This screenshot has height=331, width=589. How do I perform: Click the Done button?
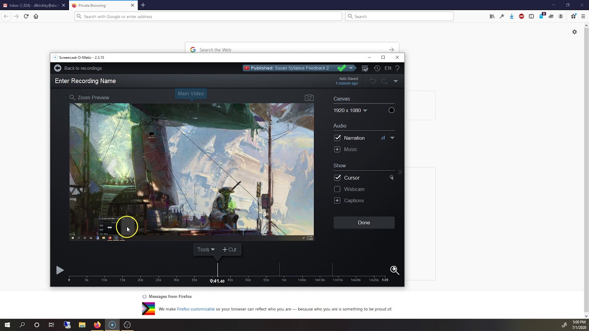pos(364,223)
